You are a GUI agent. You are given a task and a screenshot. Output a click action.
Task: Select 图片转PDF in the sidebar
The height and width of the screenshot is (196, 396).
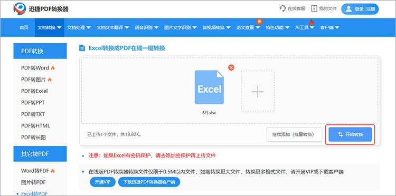(x=33, y=182)
